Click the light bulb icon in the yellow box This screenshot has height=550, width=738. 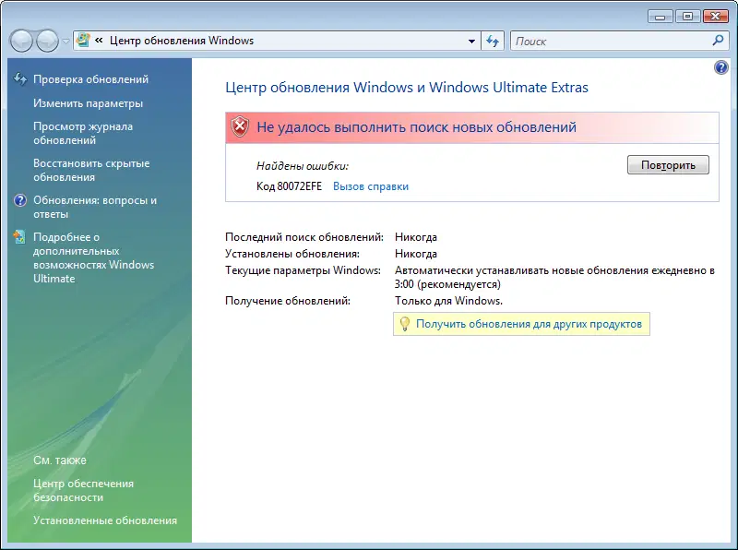(x=404, y=324)
